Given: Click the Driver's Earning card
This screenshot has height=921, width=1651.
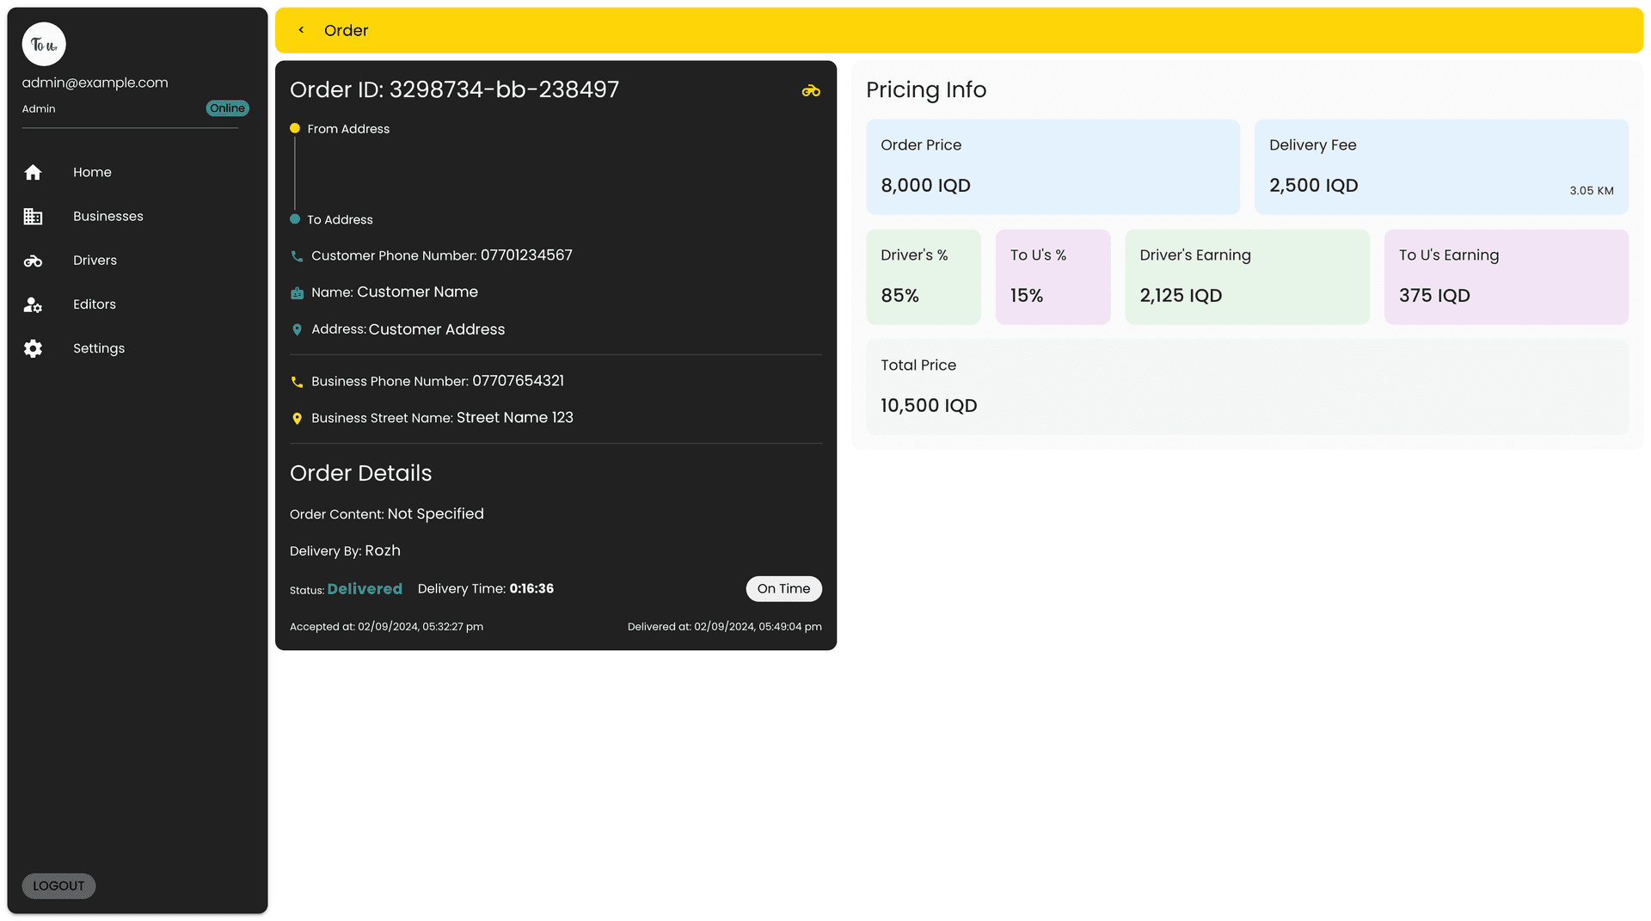Looking at the screenshot, I should point(1247,277).
